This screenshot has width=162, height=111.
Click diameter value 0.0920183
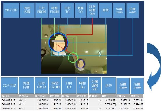click(110, 104)
